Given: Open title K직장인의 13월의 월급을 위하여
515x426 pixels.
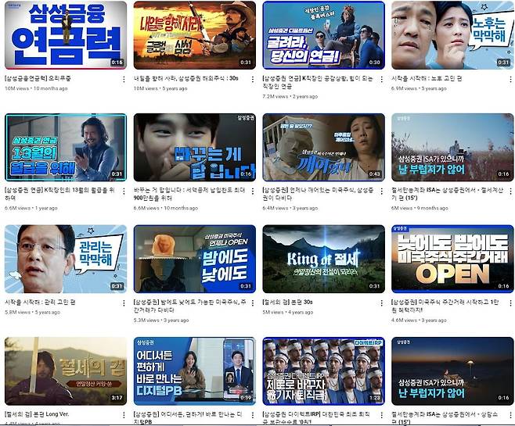Looking at the screenshot, I should click(x=59, y=194).
